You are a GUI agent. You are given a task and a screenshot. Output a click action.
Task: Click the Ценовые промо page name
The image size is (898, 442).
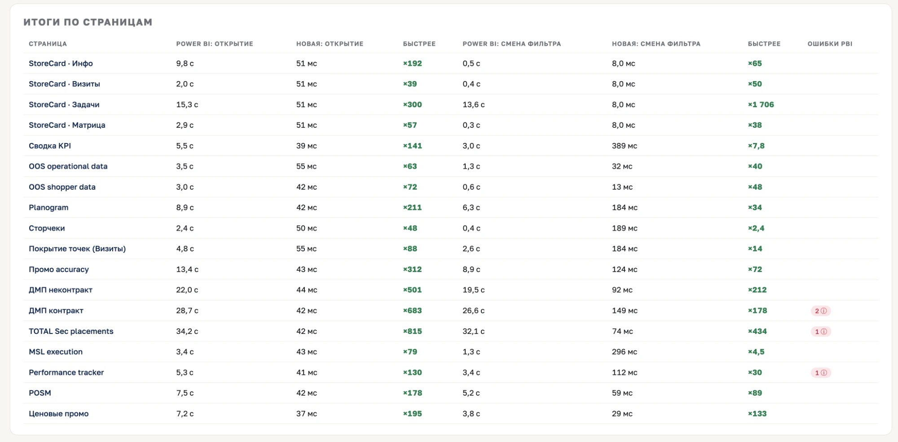[x=59, y=414]
